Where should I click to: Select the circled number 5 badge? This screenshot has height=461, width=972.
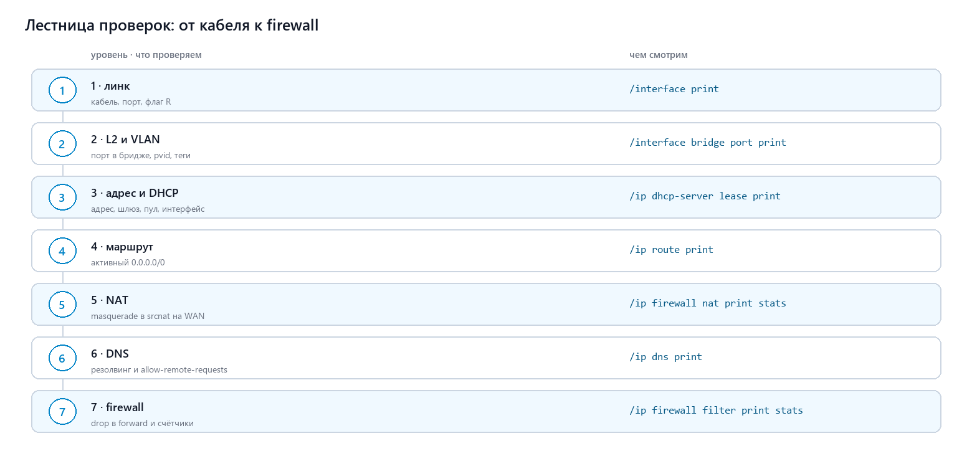coord(62,305)
